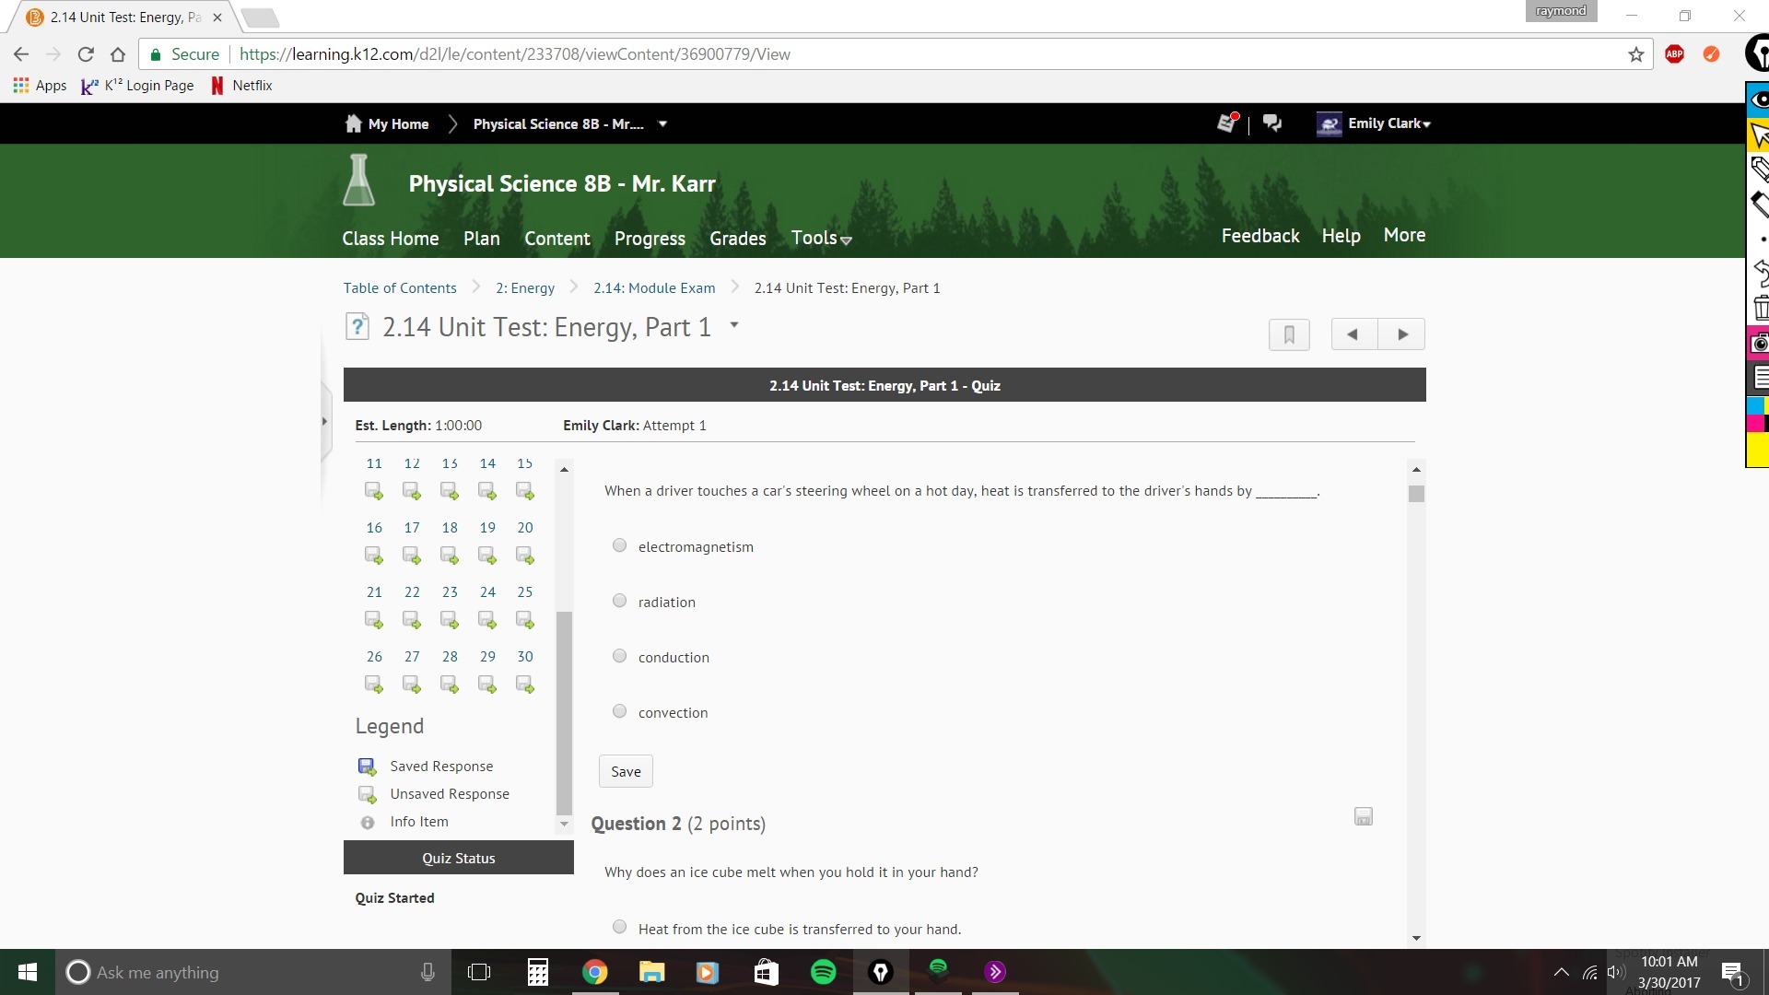Select the convection answer option
1769x995 pixels.
pyautogui.click(x=620, y=711)
